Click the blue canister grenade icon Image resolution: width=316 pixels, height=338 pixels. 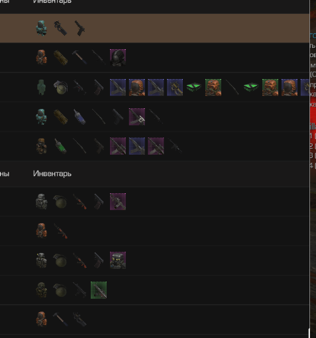pyautogui.click(x=79, y=117)
